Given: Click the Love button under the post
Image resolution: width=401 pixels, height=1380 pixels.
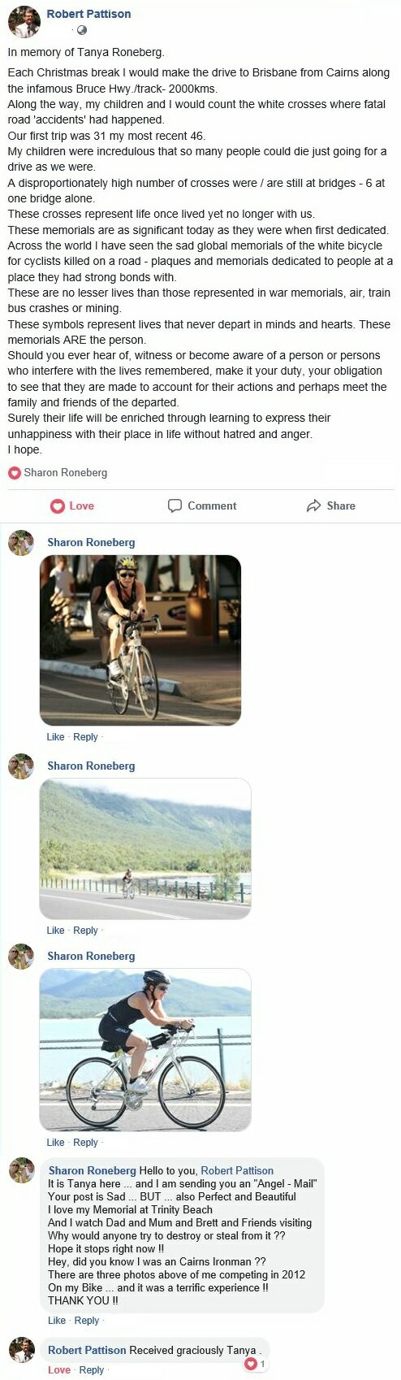Looking at the screenshot, I should pos(72,506).
